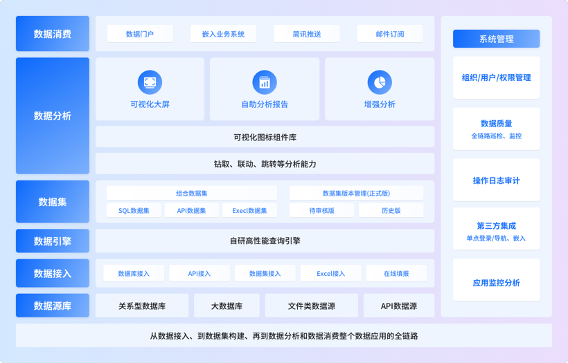Select the 数据消费 layer tab

53,34
